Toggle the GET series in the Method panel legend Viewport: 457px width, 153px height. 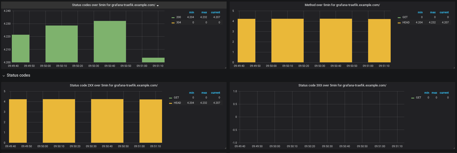click(405, 17)
